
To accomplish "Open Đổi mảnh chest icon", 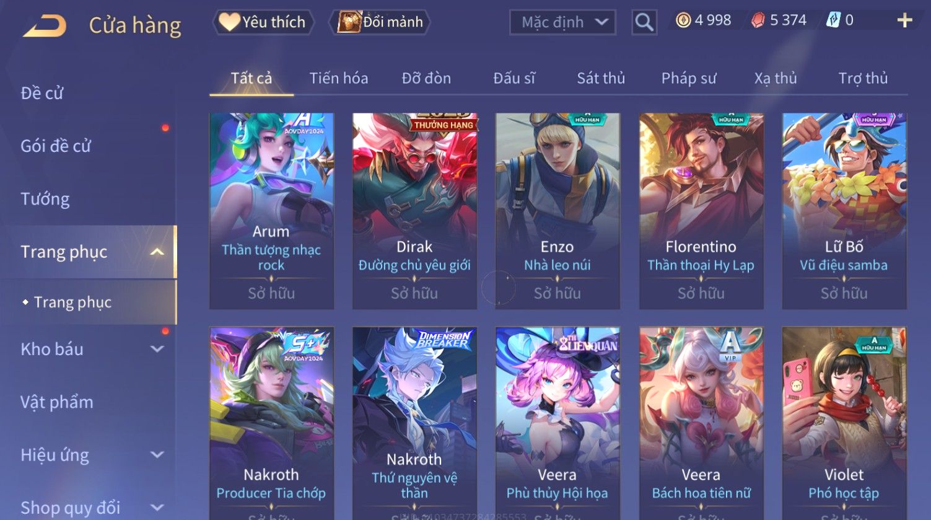I will pos(349,22).
